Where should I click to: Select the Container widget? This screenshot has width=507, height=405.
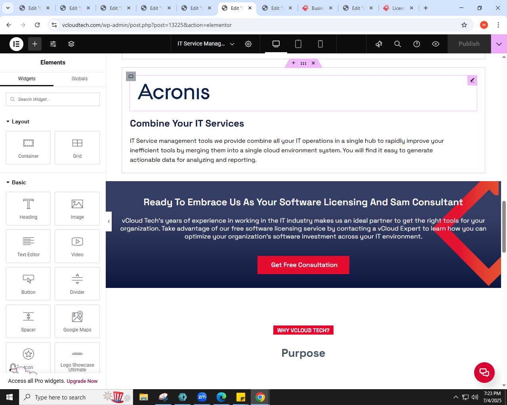click(x=28, y=148)
